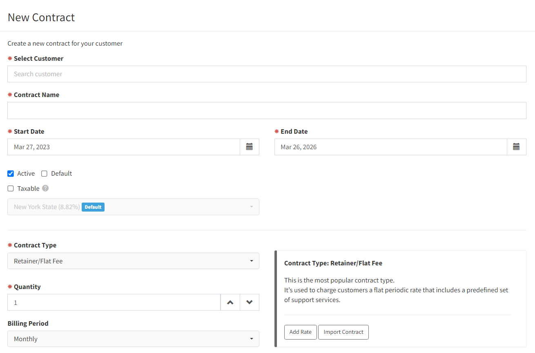Decrease quantity with the down arrow
Image resolution: width=535 pixels, height=353 pixels.
tap(250, 302)
